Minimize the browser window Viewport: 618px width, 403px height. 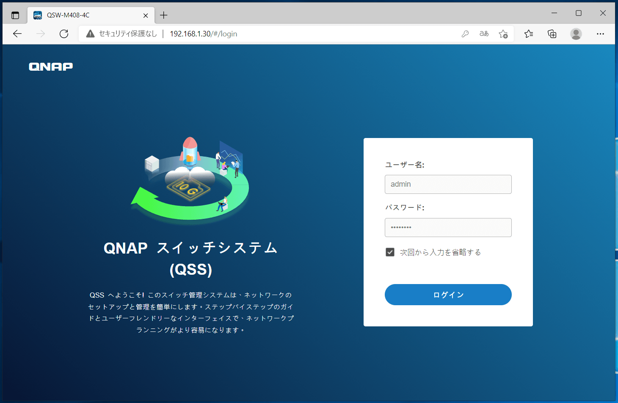click(x=554, y=13)
